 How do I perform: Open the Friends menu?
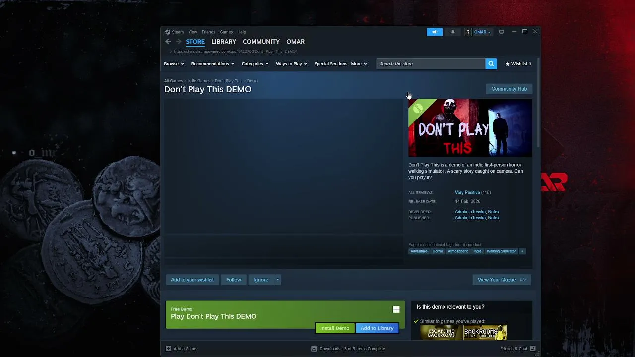[x=208, y=32]
